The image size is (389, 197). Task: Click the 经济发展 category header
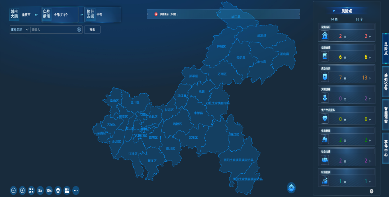(346, 172)
